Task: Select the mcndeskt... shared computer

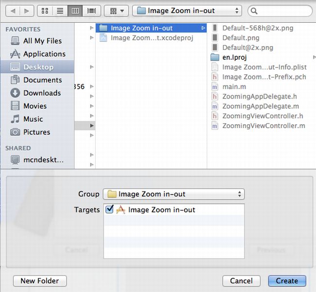Action: [x=37, y=160]
